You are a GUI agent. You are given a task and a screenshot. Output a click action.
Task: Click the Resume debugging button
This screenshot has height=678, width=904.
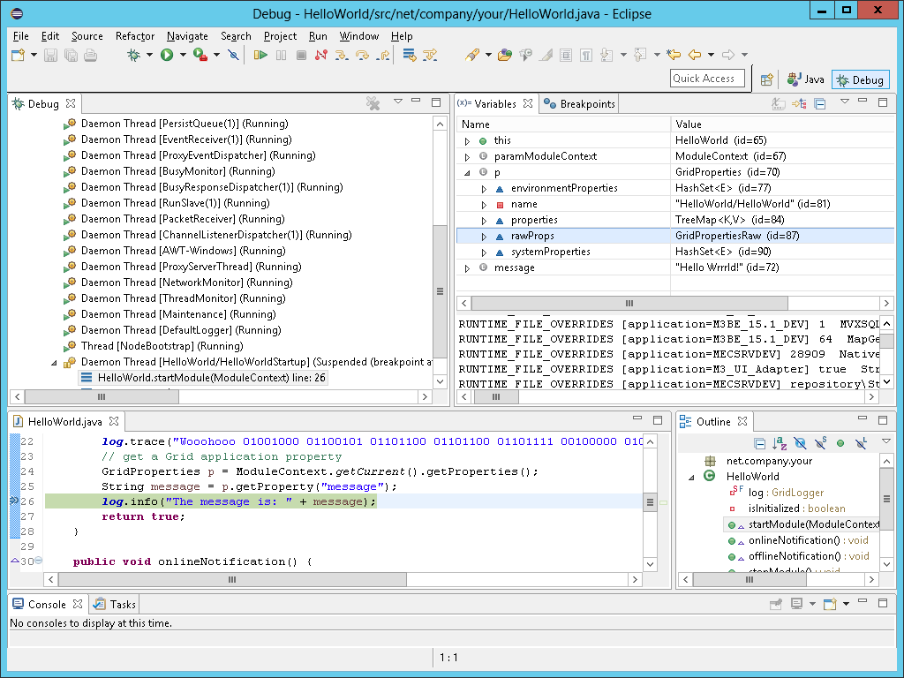260,55
